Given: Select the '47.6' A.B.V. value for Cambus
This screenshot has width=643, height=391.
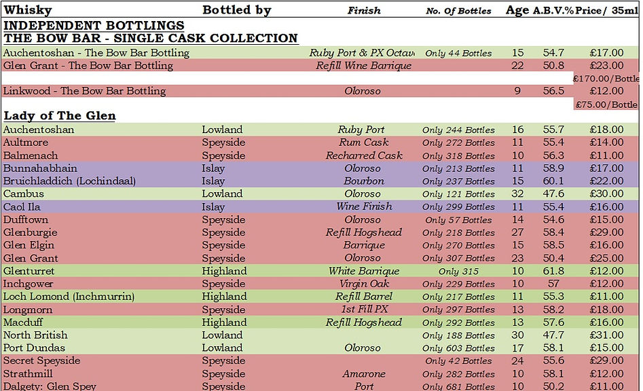Looking at the screenshot, I should pyautogui.click(x=553, y=193).
